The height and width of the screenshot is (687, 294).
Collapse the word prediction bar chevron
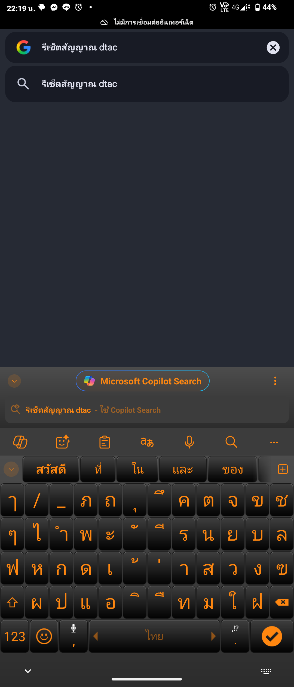(x=11, y=469)
